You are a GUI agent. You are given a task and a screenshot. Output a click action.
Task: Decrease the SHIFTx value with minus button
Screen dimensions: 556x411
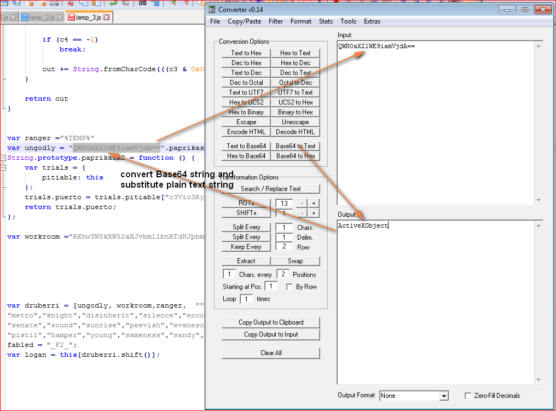pyautogui.click(x=302, y=213)
